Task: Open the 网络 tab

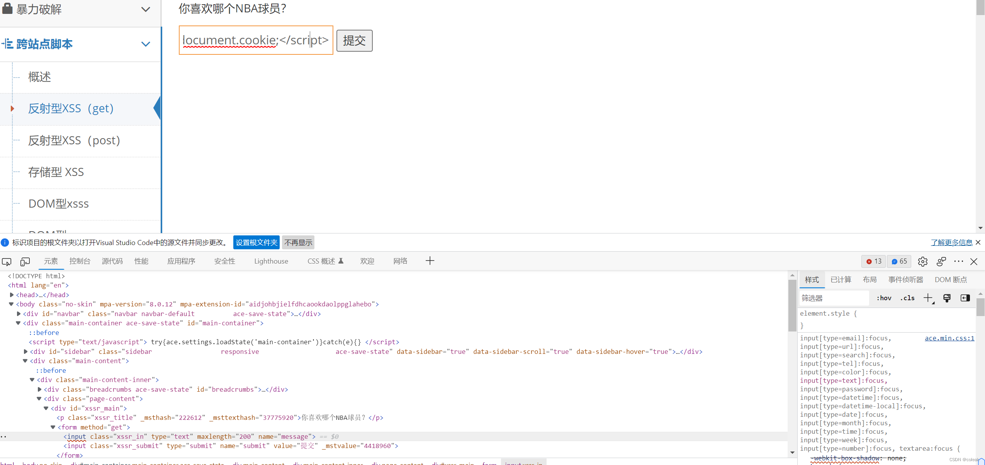Action: (400, 261)
